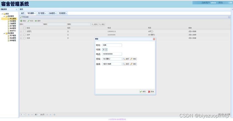Click the 电话 column header

[109, 28]
